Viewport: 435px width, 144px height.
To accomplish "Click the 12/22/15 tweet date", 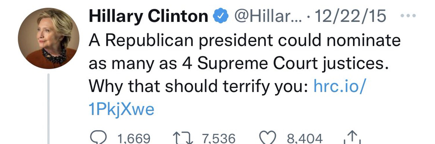I will click(x=351, y=16).
